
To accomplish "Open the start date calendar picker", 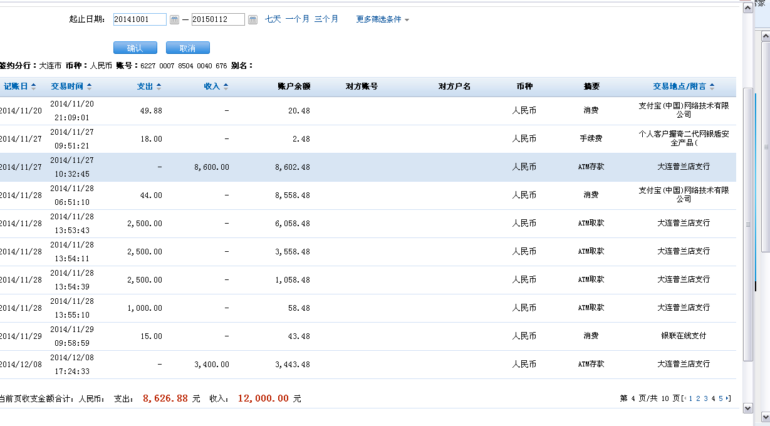I will (x=174, y=20).
